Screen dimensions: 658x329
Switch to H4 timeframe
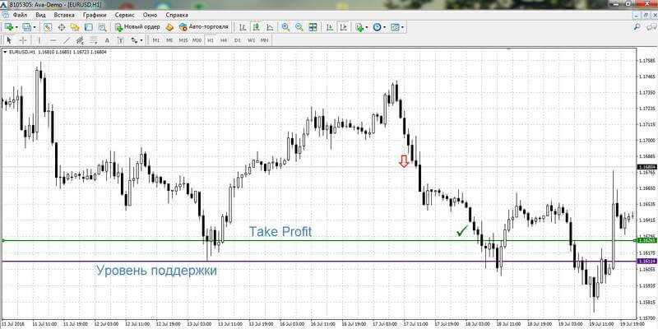coord(224,40)
